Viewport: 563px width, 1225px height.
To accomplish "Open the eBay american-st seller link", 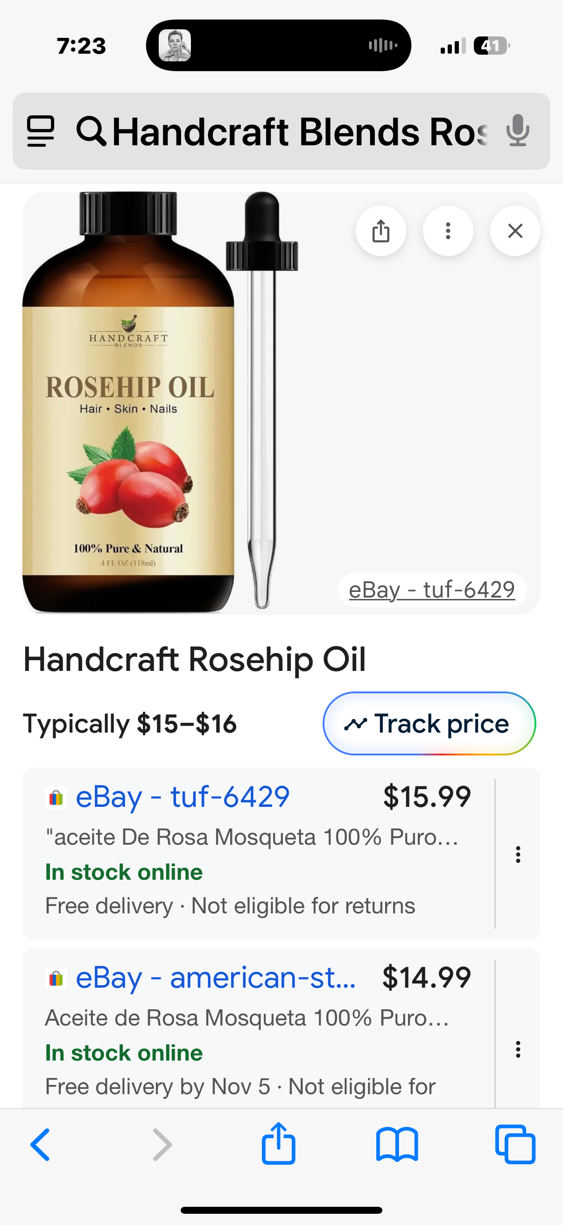I will [x=215, y=977].
